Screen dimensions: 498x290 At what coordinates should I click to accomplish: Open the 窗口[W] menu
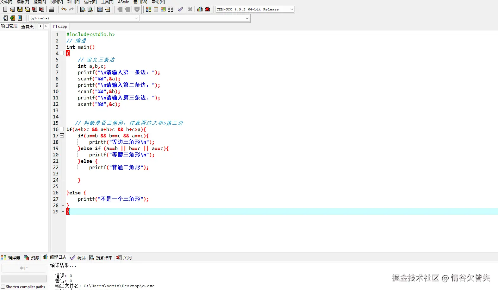coord(140,2)
